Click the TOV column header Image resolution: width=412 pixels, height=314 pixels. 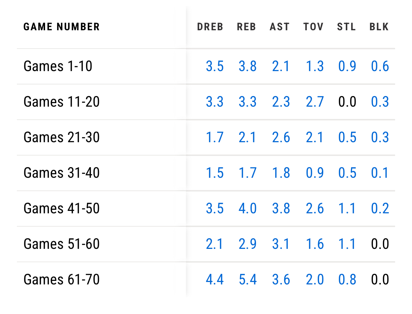[313, 27]
